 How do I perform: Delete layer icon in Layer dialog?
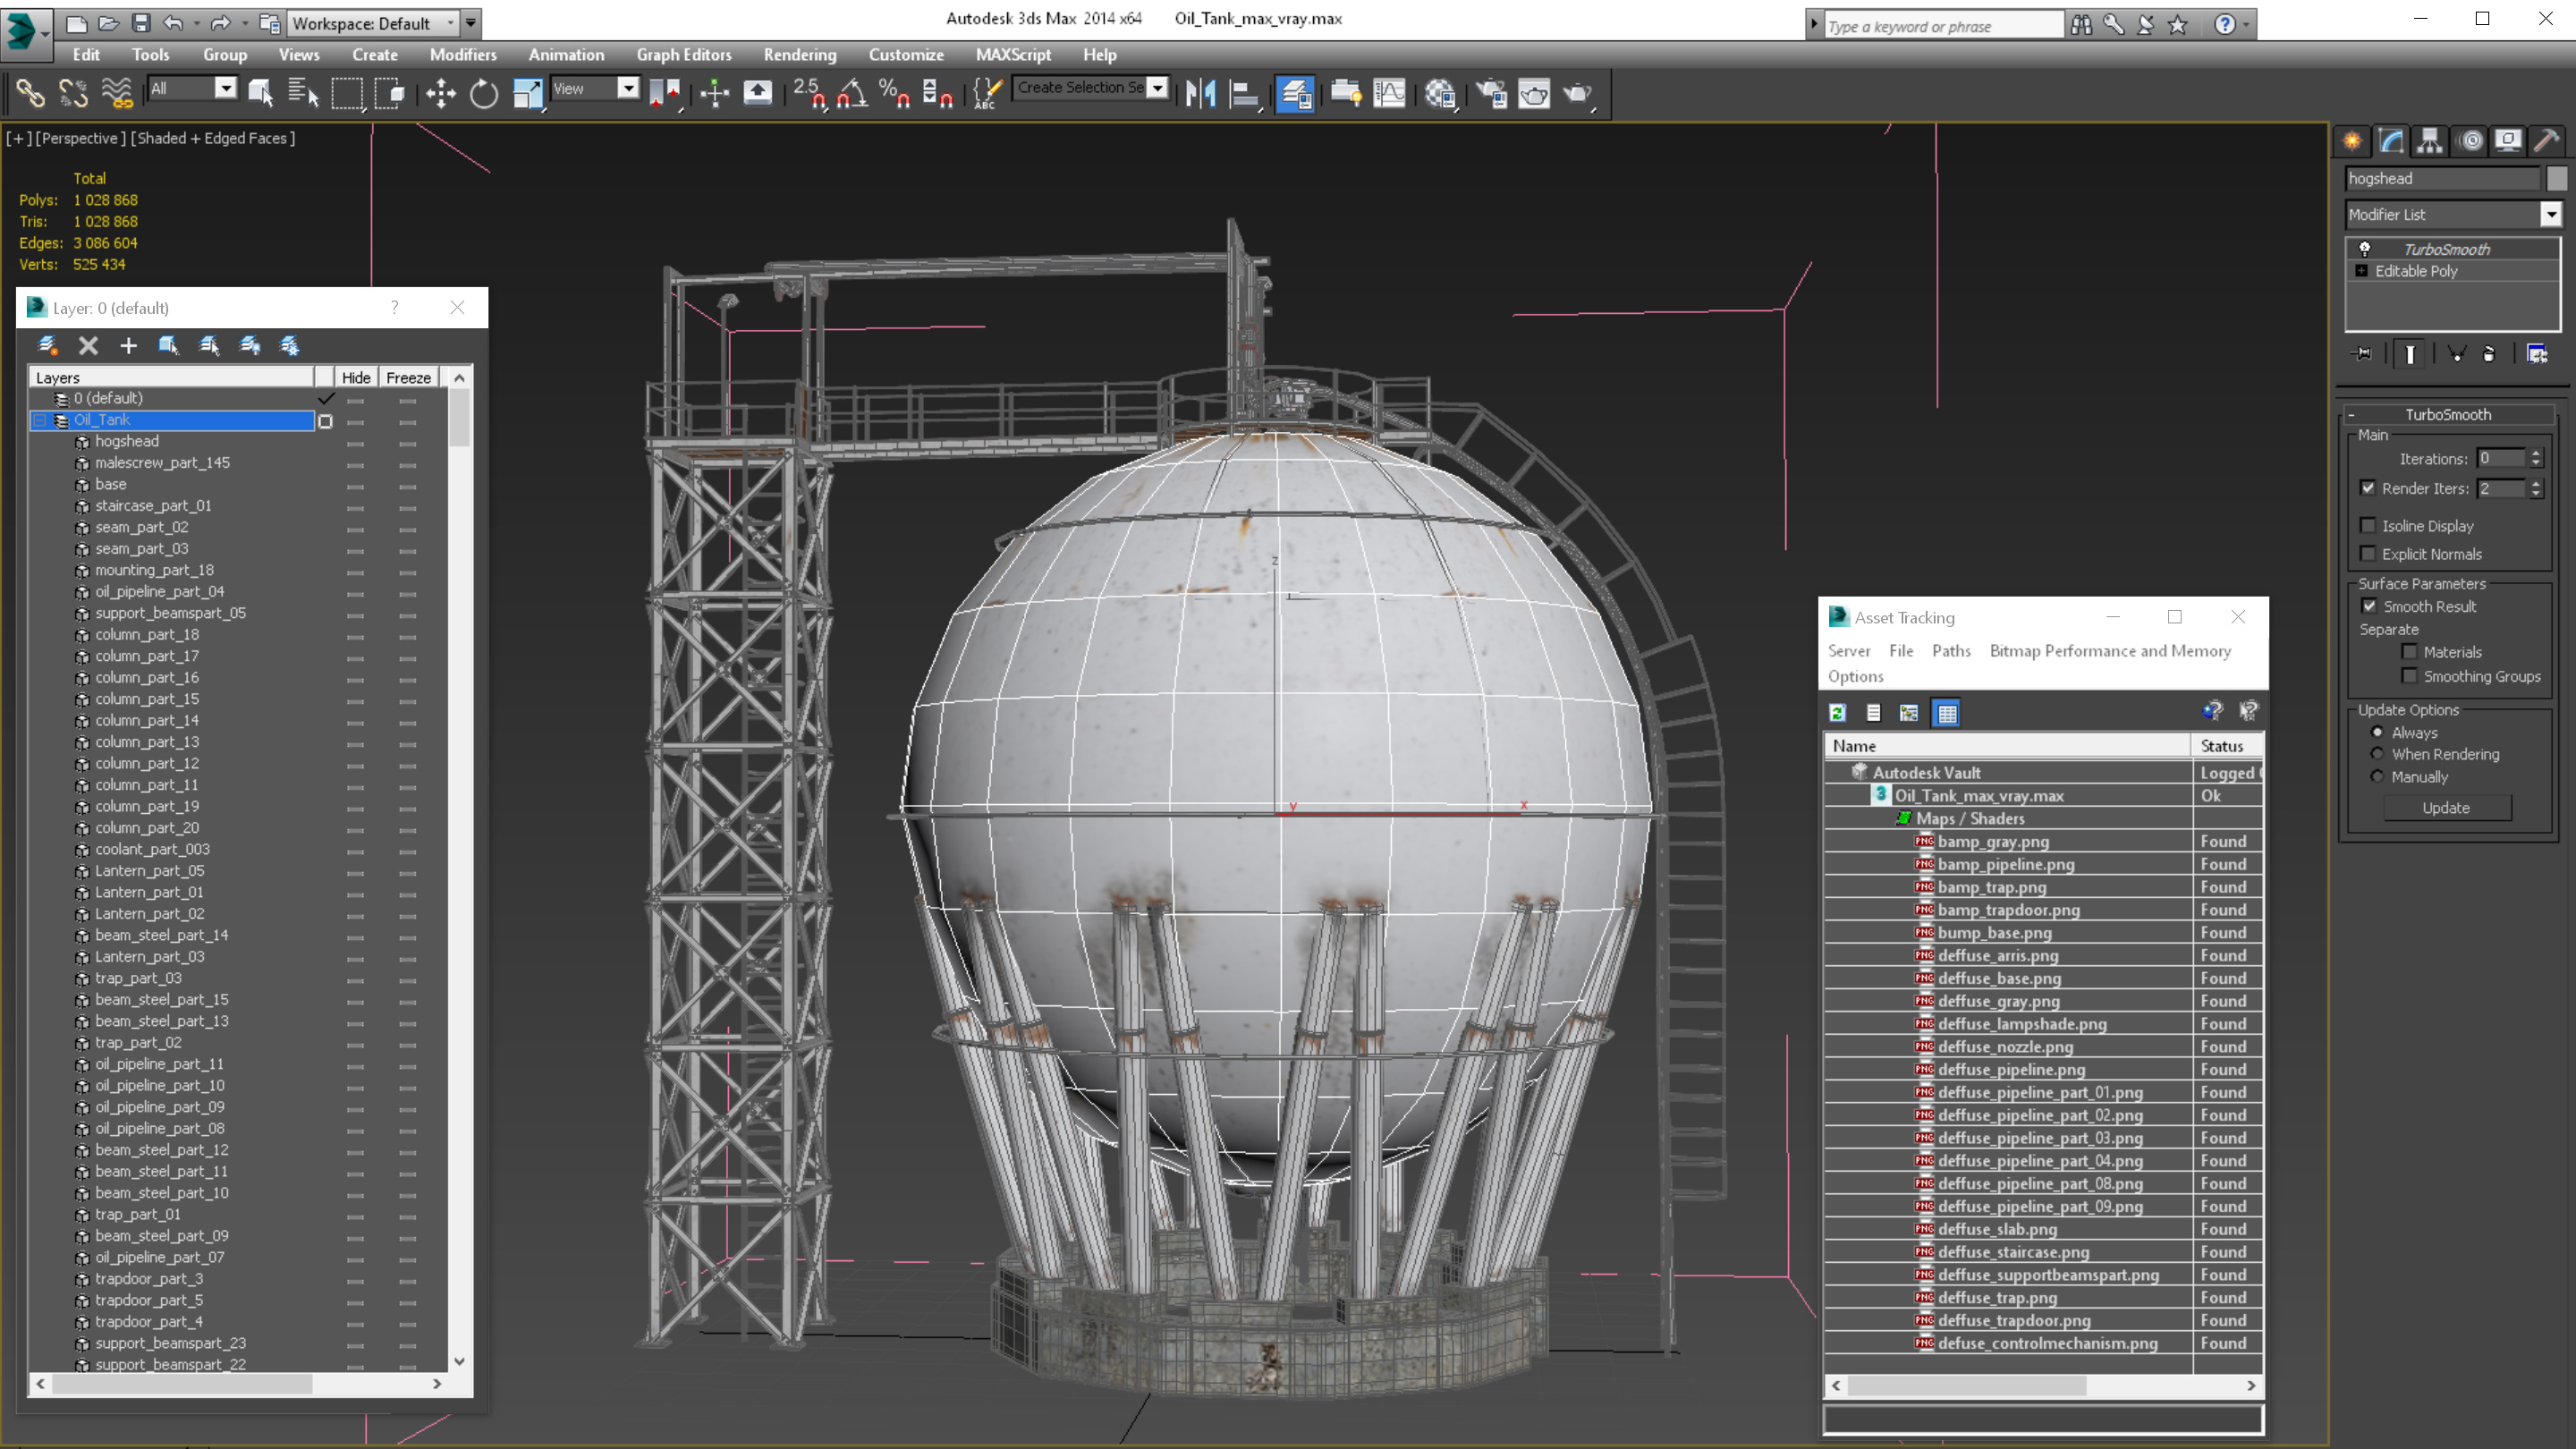(88, 345)
